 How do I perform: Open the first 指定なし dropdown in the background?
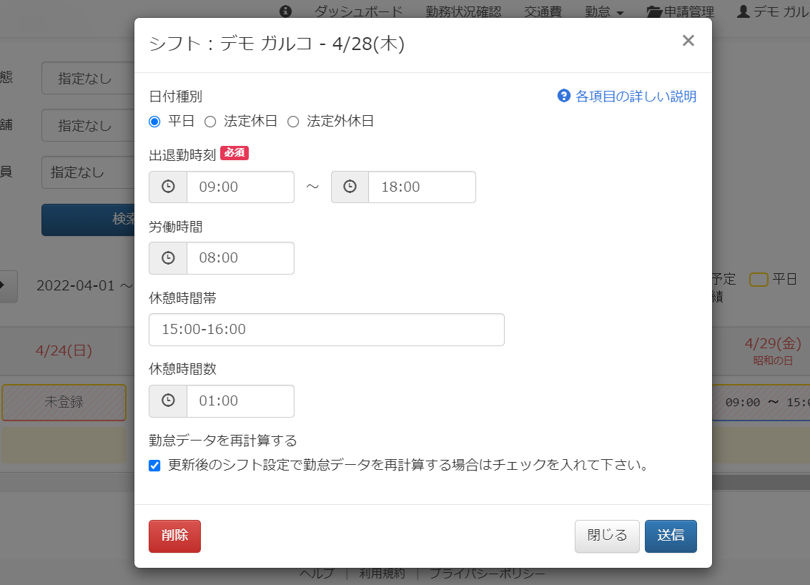[x=88, y=78]
